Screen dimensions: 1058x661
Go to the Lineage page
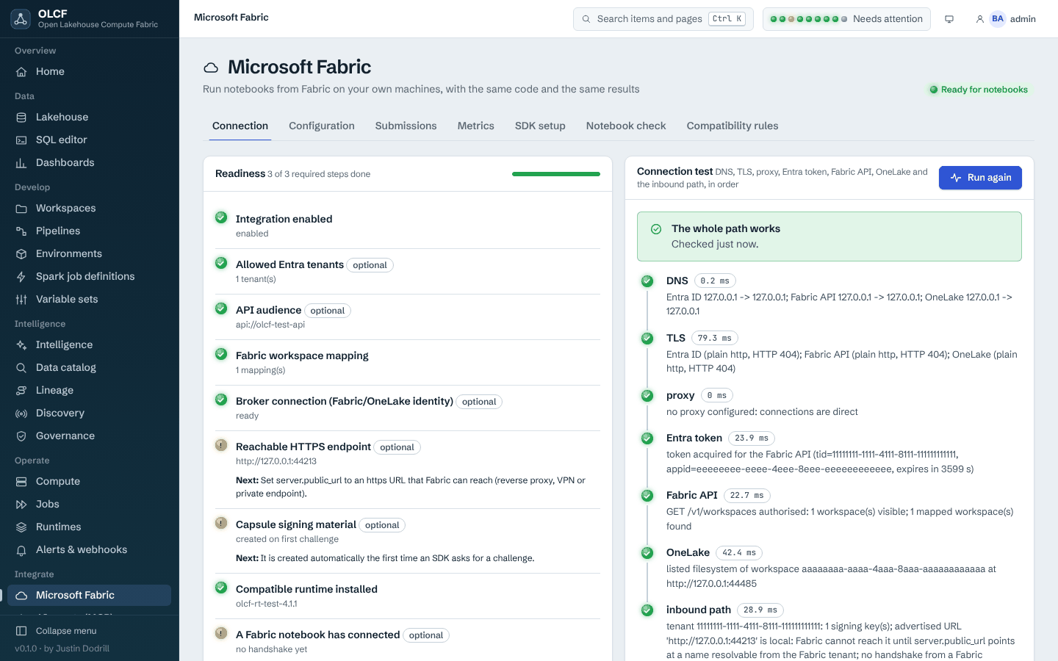pos(89,391)
